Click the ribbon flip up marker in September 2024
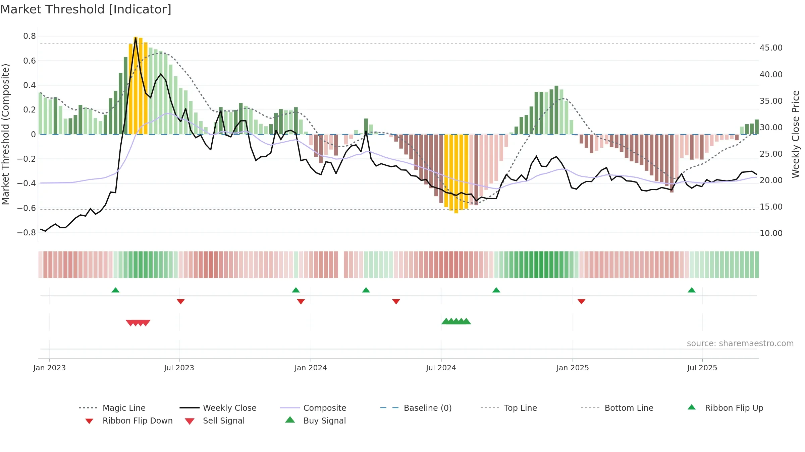The image size is (805, 452). (x=496, y=290)
